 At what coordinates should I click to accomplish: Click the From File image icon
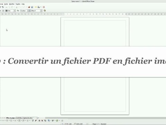coord(42,120)
